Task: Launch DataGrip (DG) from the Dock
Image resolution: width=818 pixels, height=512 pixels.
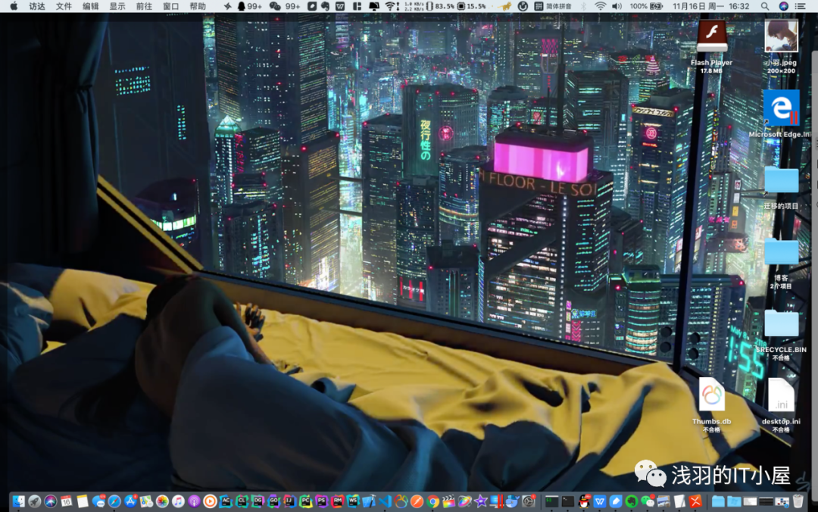Action: tap(258, 501)
